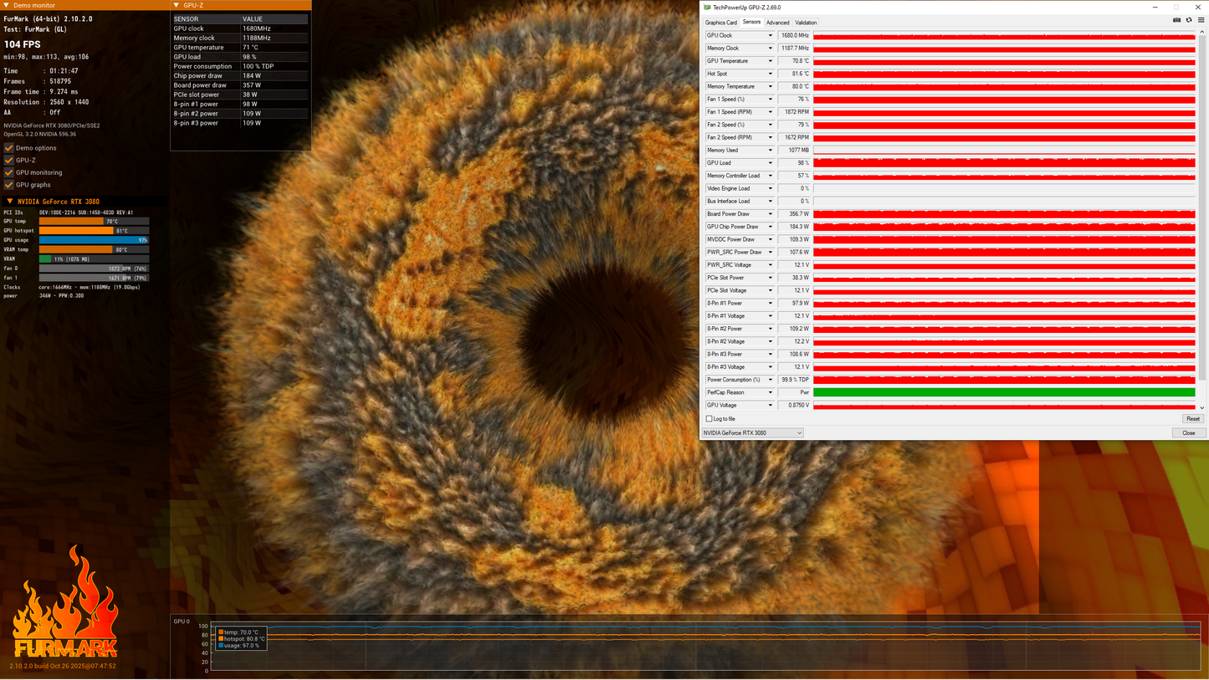Open the GPU Load sensor dropdown
The width and height of the screenshot is (1209, 680).
771,163
